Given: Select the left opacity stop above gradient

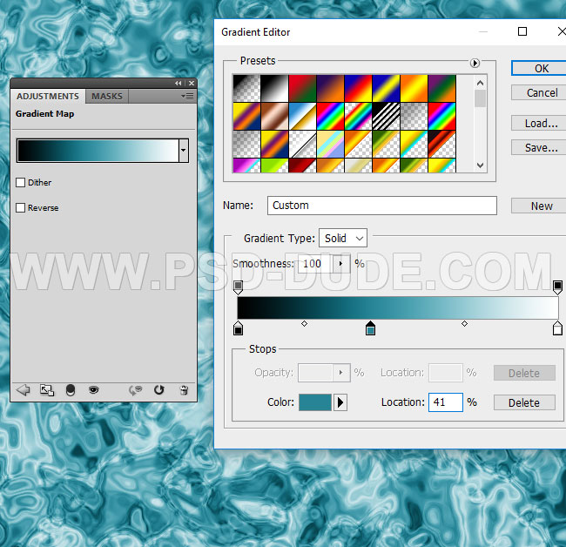Looking at the screenshot, I should click(238, 287).
